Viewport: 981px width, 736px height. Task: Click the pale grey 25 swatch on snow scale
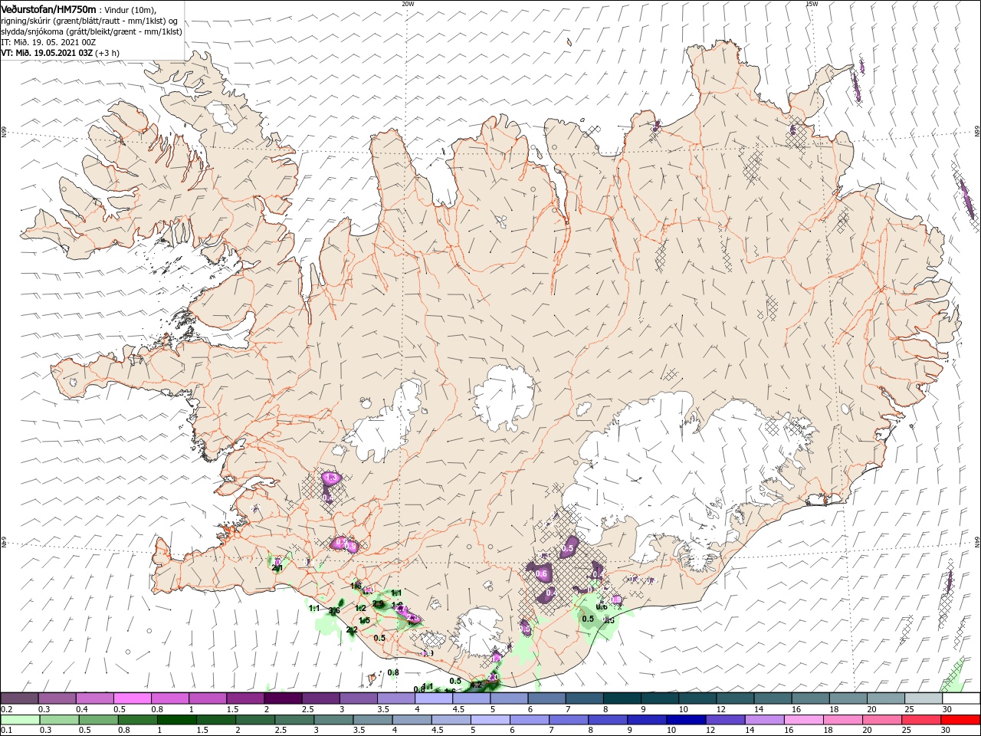[x=923, y=698]
